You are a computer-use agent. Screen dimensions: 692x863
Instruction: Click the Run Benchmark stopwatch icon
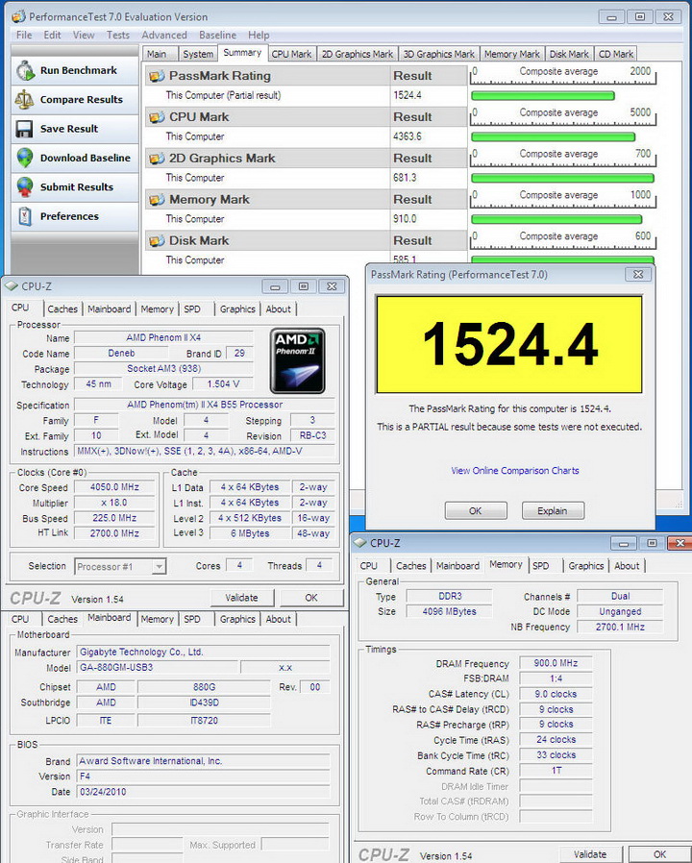point(25,70)
